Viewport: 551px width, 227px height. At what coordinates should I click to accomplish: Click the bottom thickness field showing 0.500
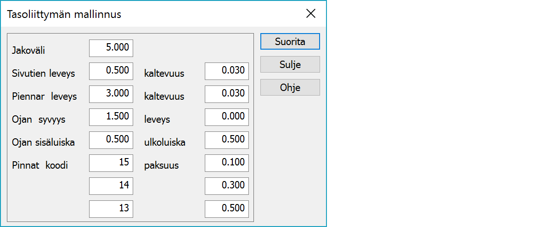point(227,209)
